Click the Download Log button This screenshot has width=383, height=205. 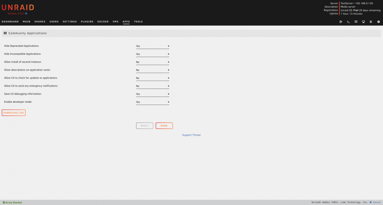pos(14,113)
